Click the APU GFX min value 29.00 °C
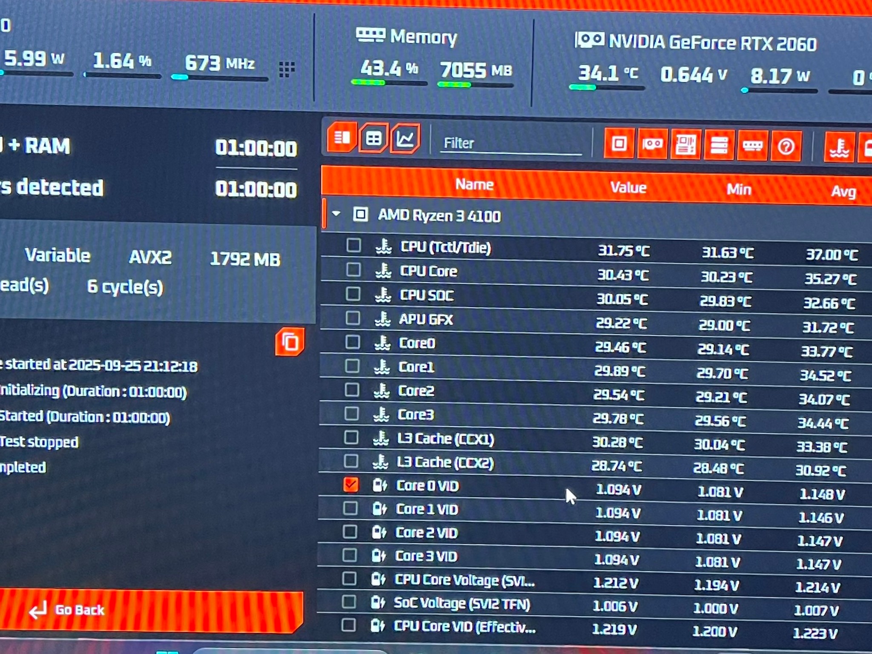The height and width of the screenshot is (654, 872). point(725,326)
